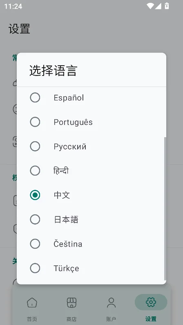Image resolution: width=183 pixels, height=325 pixels.
Task: Open the 商店 store icon
Action: coord(71,303)
